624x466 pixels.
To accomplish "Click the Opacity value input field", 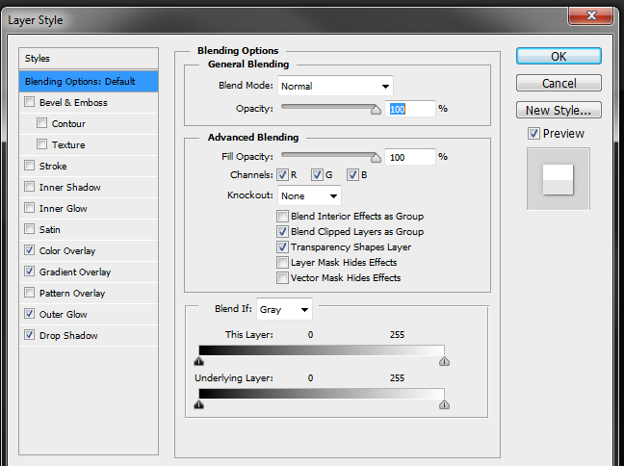I will [409, 109].
